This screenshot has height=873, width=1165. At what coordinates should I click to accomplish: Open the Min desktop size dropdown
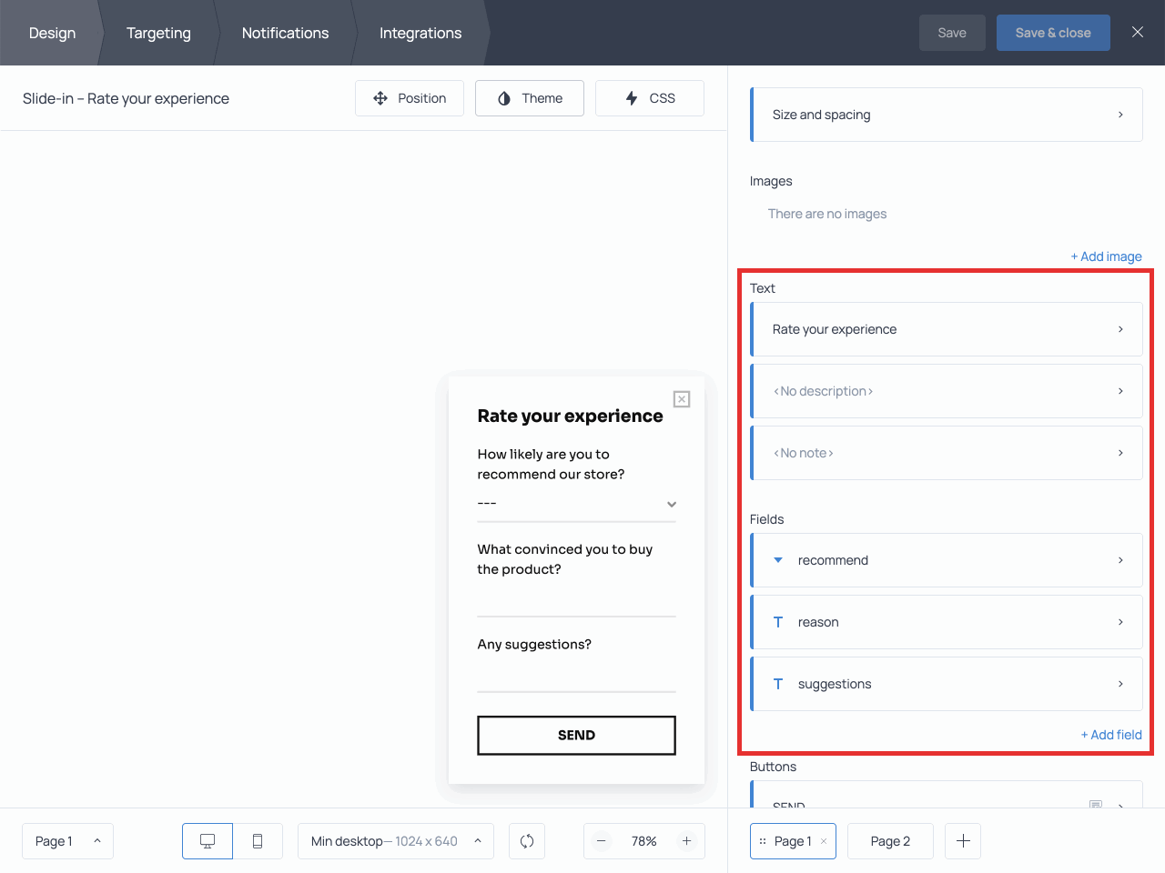(x=396, y=841)
